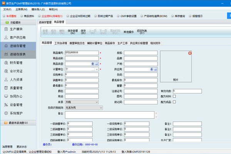Open the 人力资源 person icon
The image size is (231, 154).
6,80
